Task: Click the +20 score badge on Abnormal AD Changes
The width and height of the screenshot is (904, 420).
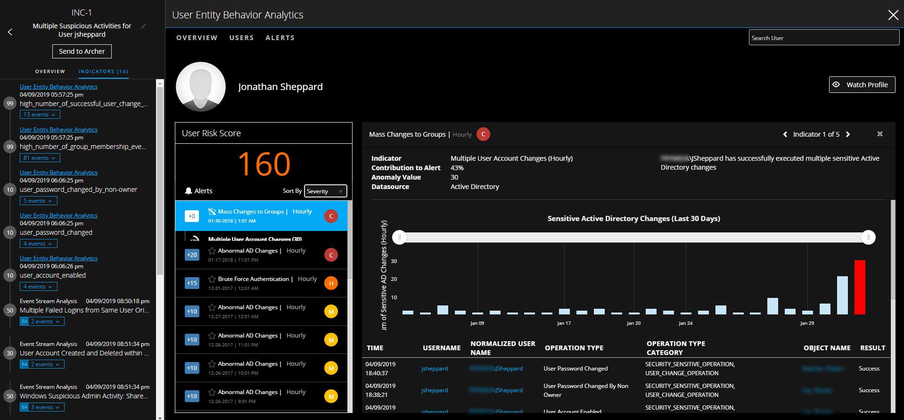Action: (x=192, y=255)
